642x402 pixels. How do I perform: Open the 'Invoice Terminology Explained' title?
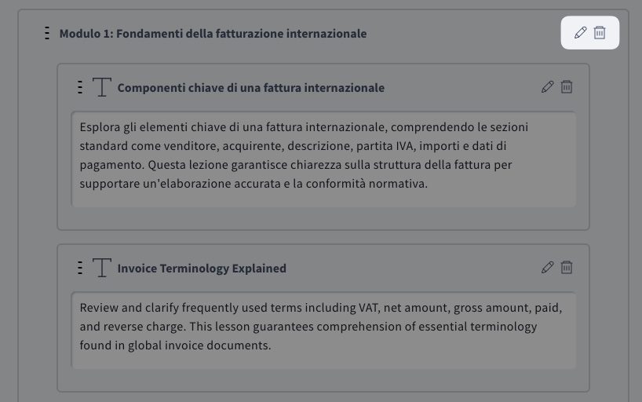pyautogui.click(x=202, y=269)
